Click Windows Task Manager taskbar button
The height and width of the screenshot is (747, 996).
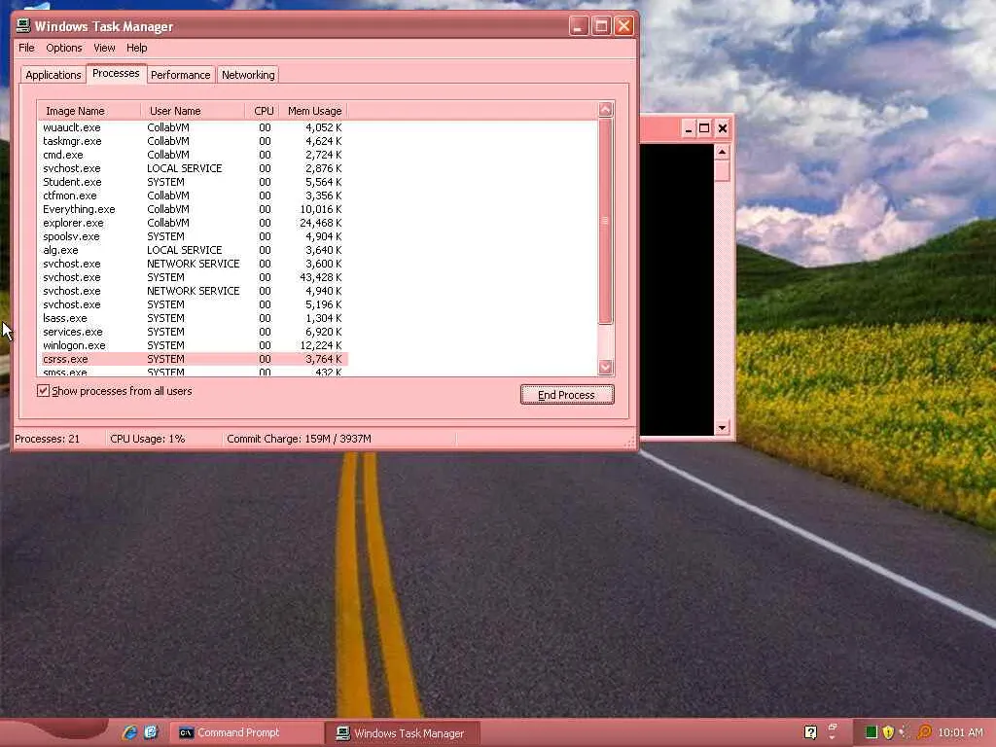tap(403, 733)
